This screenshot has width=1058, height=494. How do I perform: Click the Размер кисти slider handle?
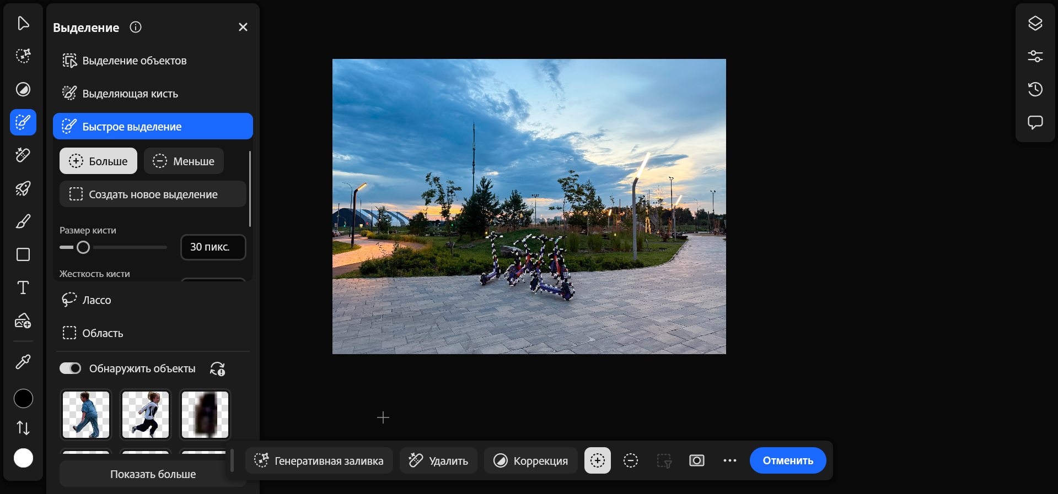pyautogui.click(x=83, y=247)
